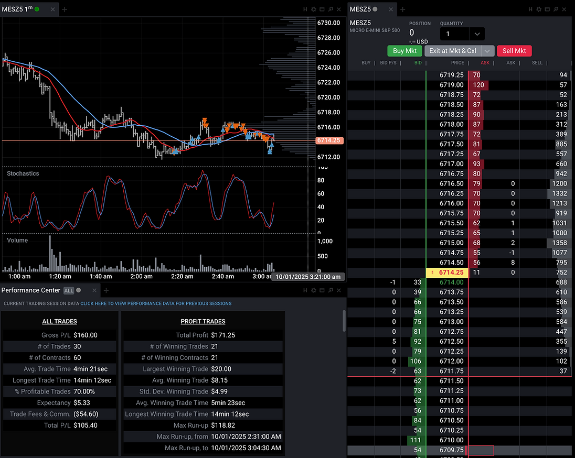This screenshot has height=458, width=575.
Task: Toggle green link dot on MESZ5 chart tab
Action: 37,9
